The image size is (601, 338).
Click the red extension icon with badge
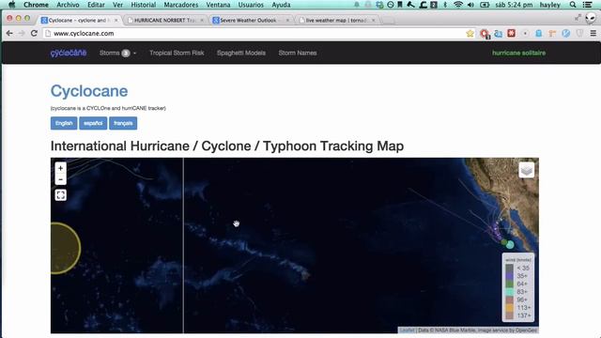(485, 34)
